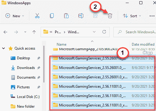Click the WindowsApps title bar folder icon

tap(4, 3)
